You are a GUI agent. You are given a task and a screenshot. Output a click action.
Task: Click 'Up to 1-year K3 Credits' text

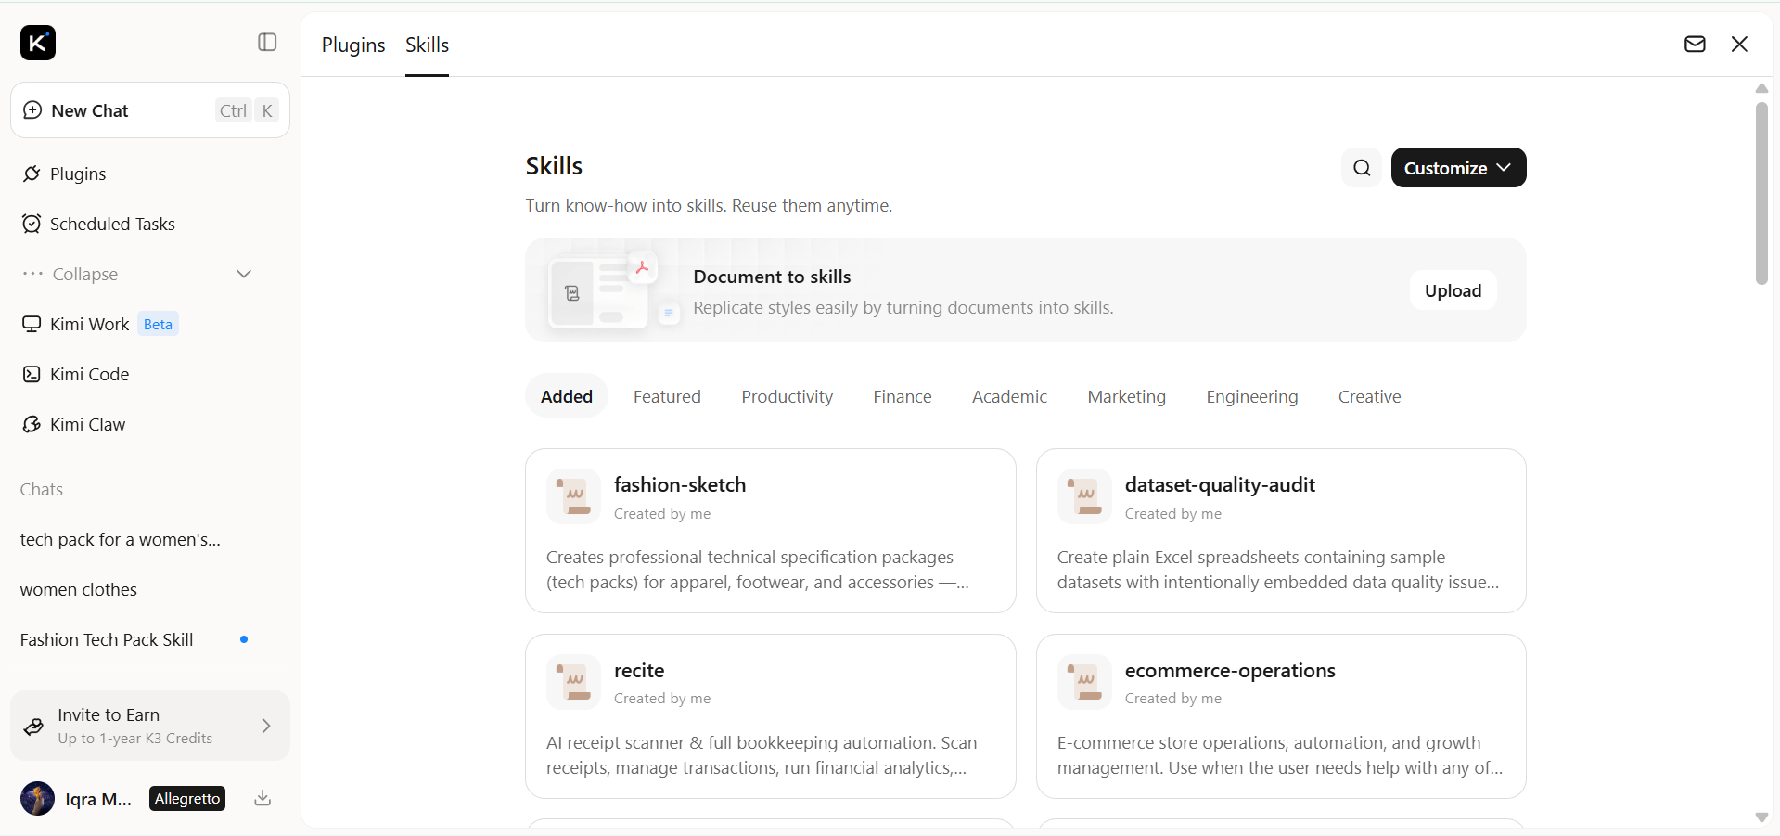[x=135, y=739]
